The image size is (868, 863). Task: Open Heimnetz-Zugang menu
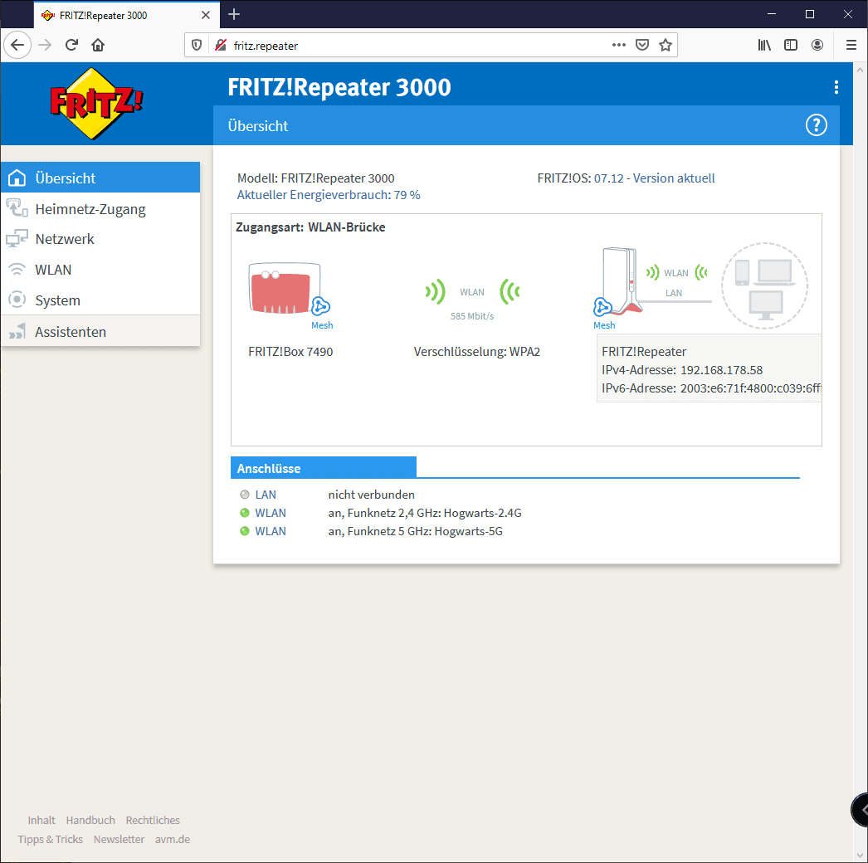coord(100,208)
